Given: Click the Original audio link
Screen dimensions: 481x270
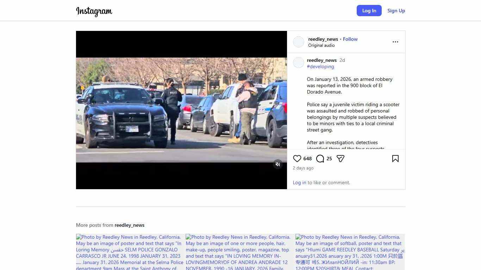Looking at the screenshot, I should point(321,45).
